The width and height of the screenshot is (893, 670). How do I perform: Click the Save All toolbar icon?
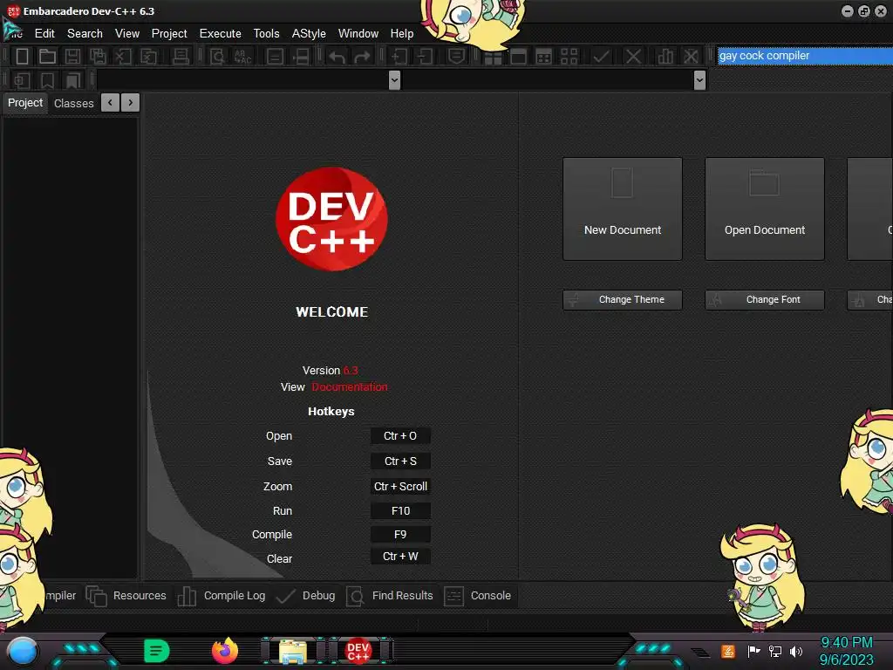point(98,56)
